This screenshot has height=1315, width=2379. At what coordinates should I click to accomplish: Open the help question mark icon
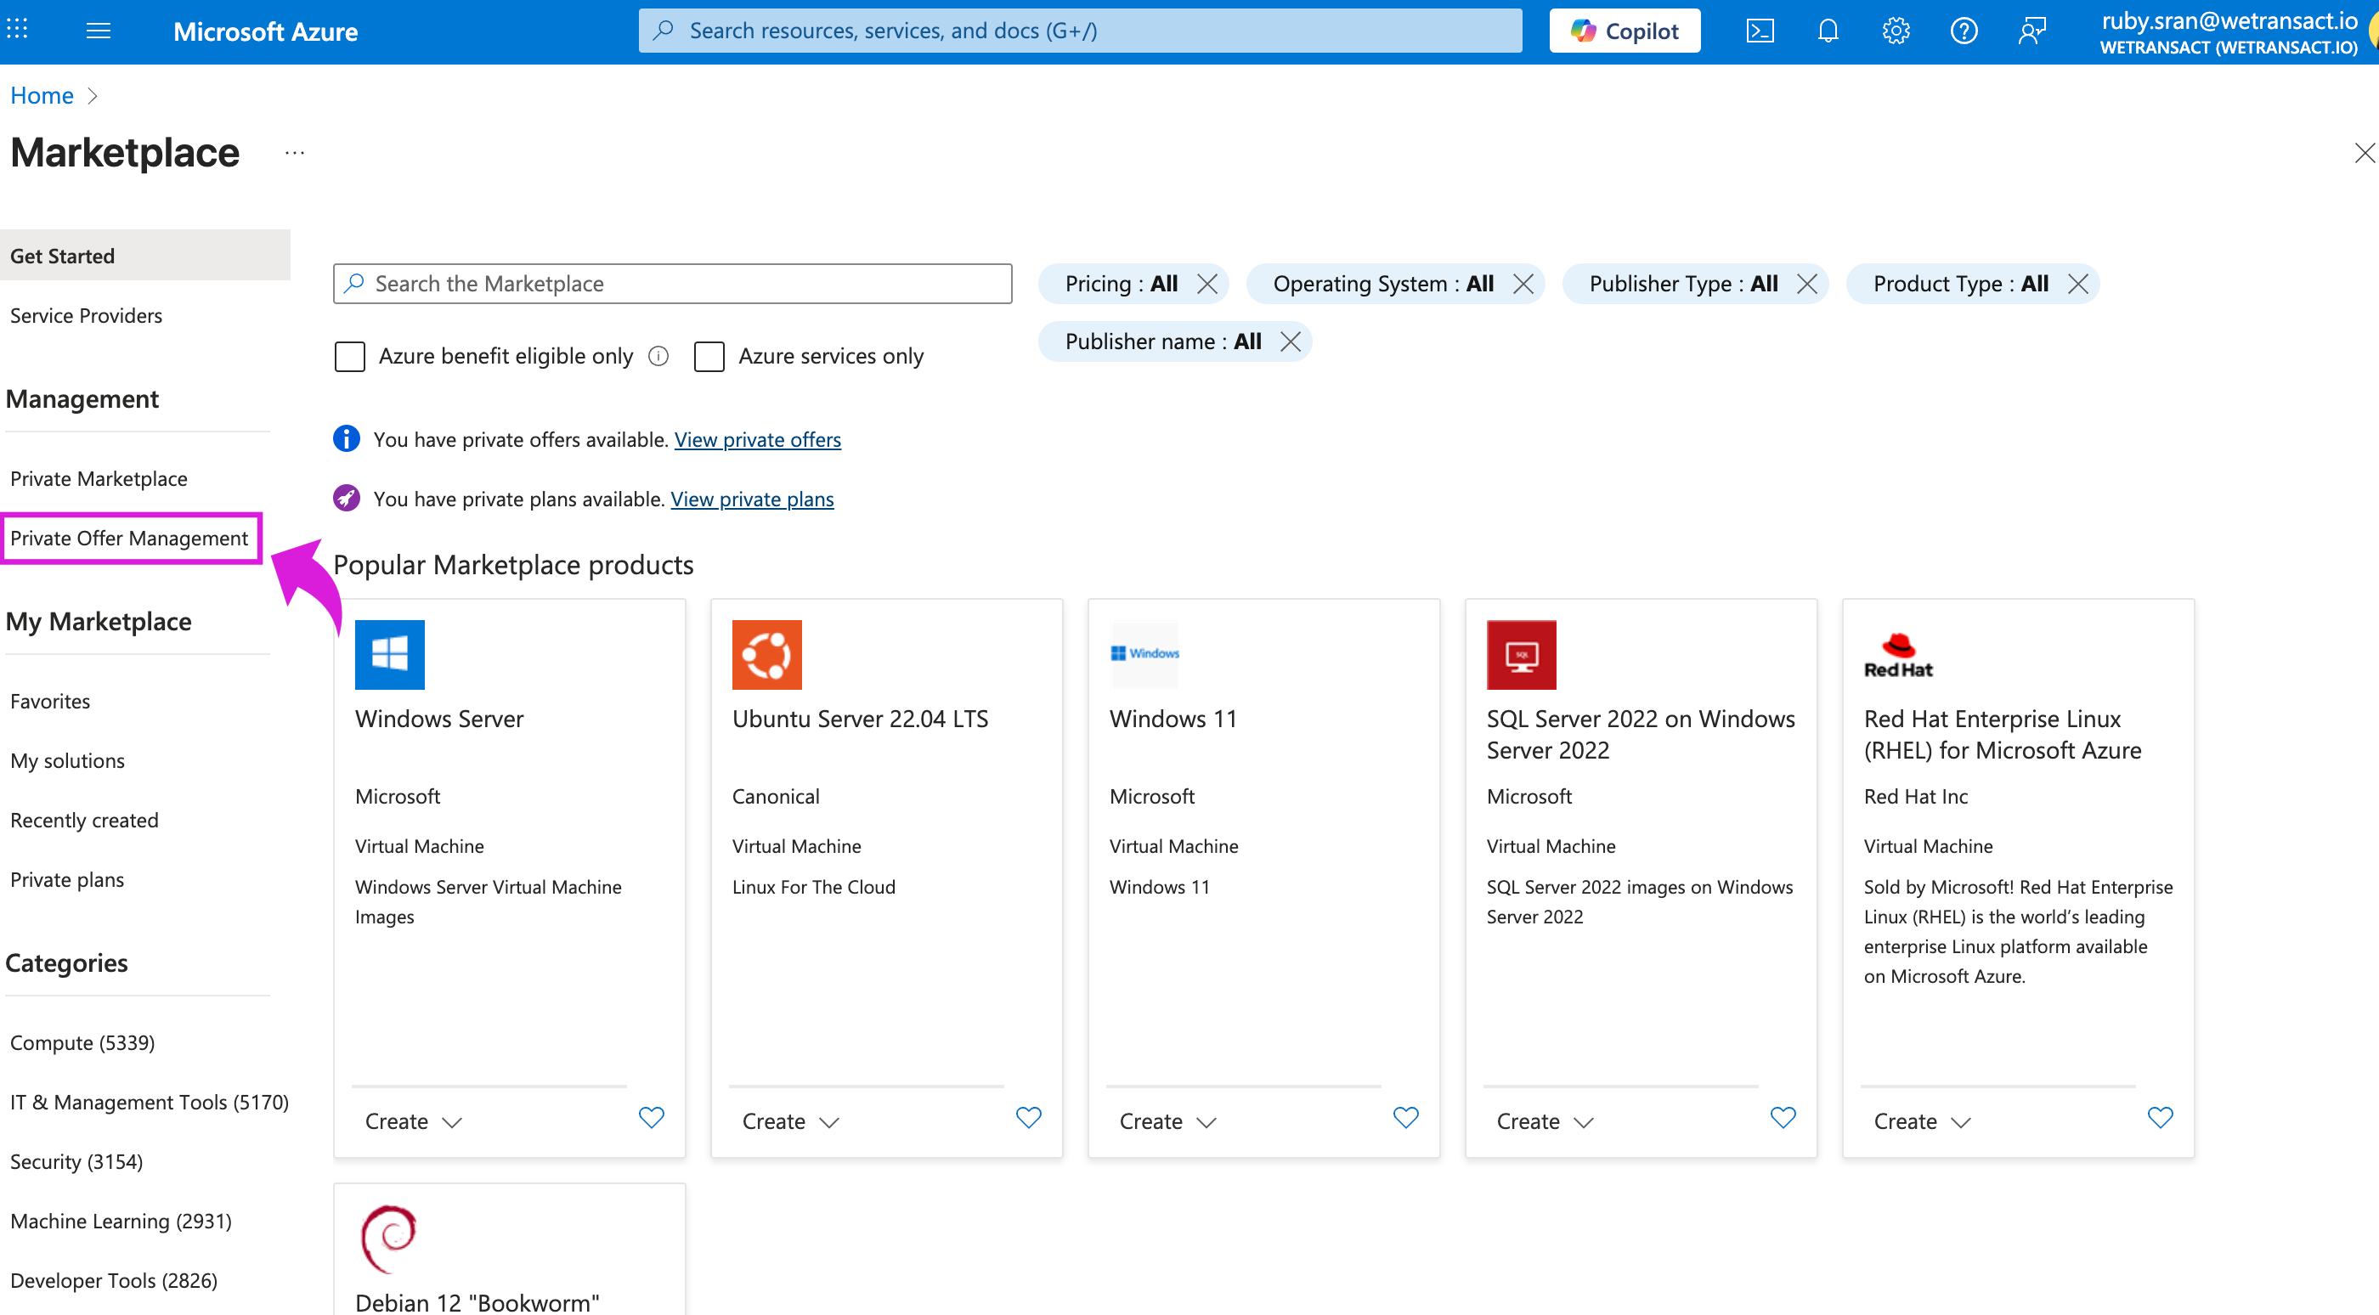click(1964, 31)
